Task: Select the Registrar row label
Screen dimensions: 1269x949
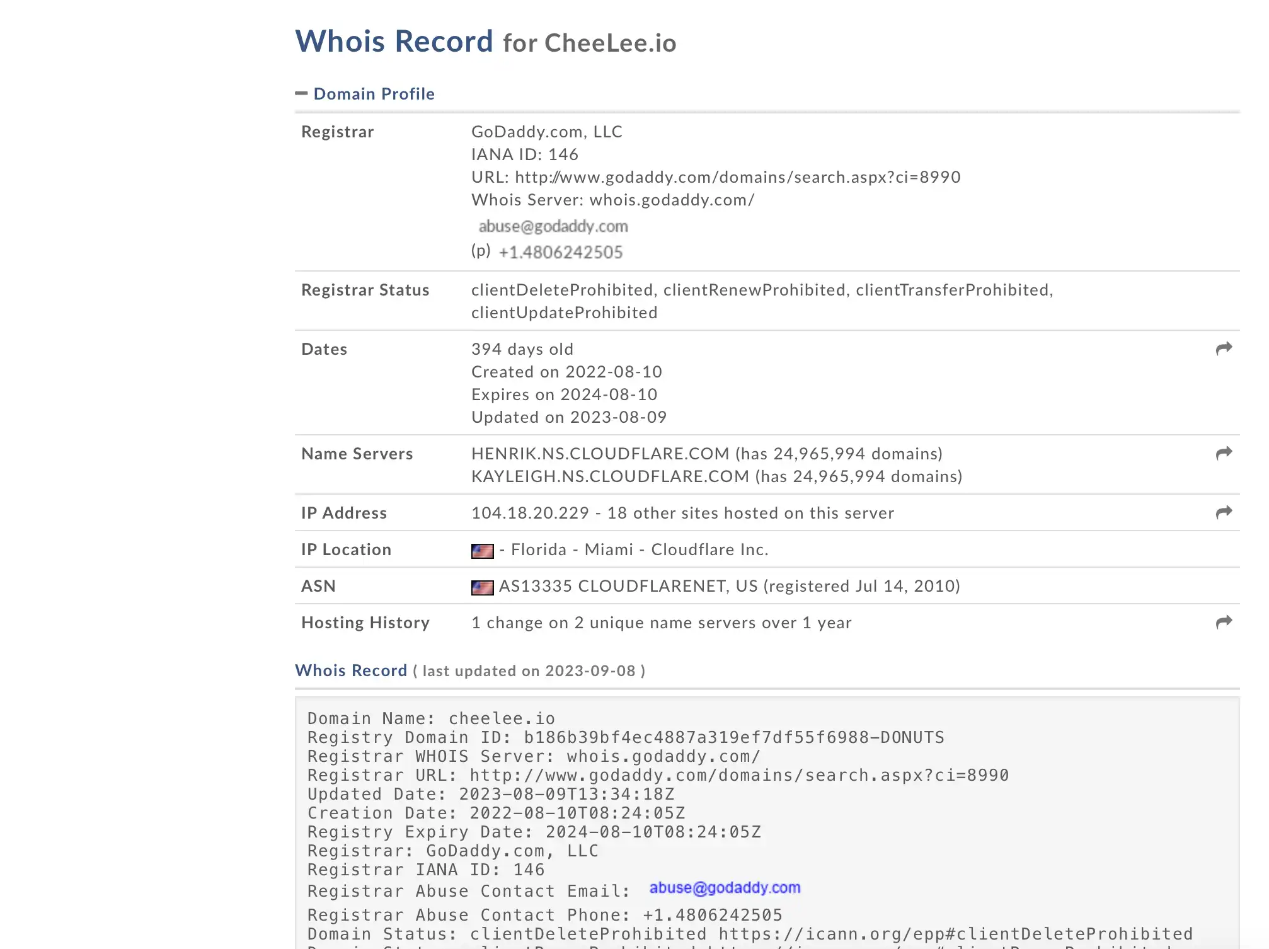Action: (x=337, y=132)
